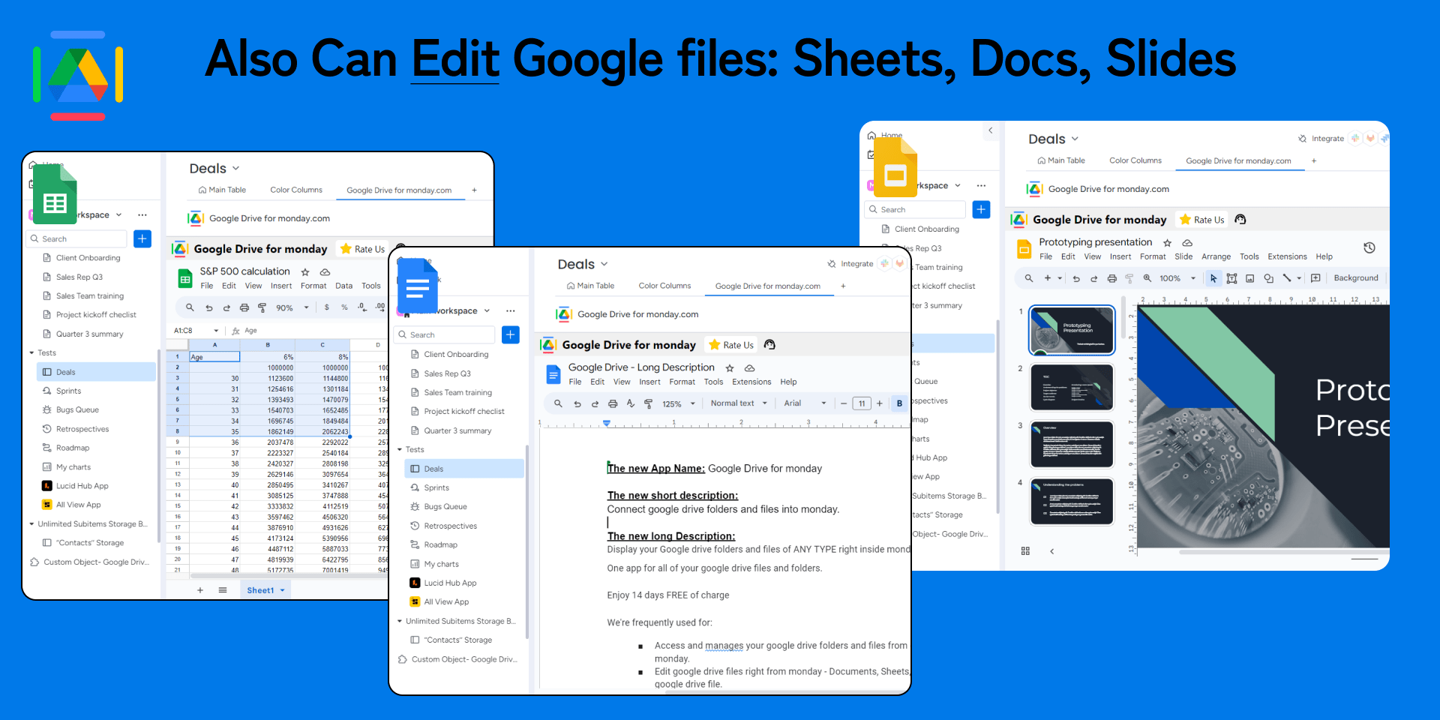Click Rate Us button in Slides window

click(x=1201, y=220)
